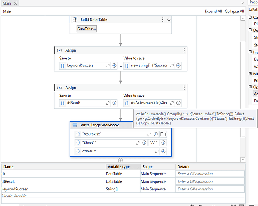Change scope of dtResult variable
The width and height of the screenshot is (258, 206).
158,181
